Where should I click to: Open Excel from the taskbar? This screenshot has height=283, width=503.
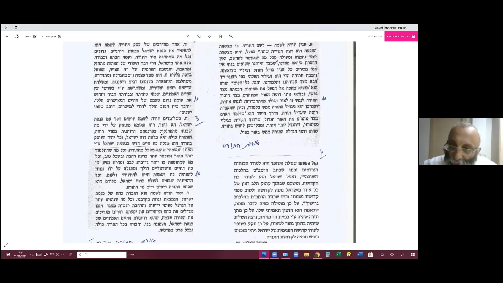338,254
